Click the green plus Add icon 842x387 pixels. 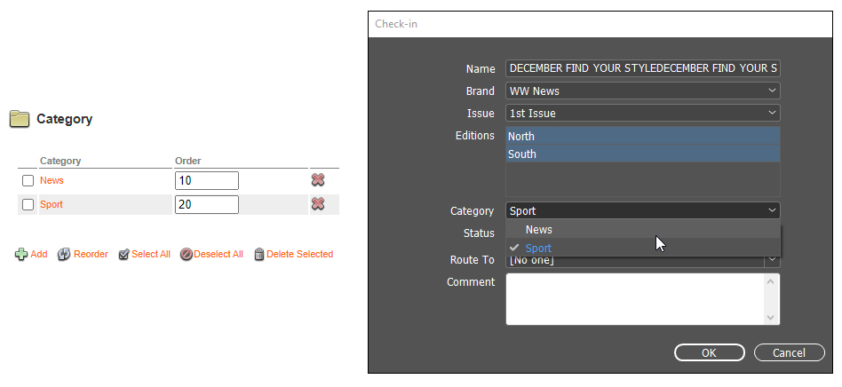pyautogui.click(x=21, y=255)
